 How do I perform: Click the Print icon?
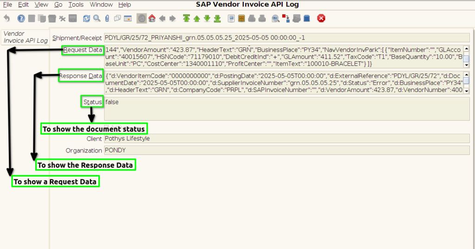click(x=262, y=19)
